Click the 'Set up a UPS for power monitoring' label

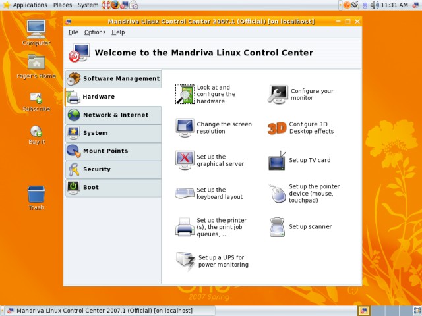click(x=224, y=261)
